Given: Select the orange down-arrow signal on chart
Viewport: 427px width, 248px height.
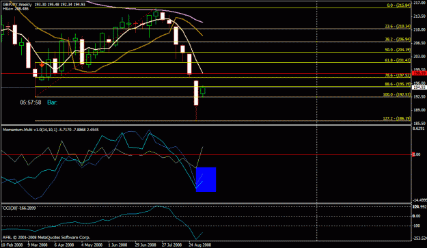Looking at the screenshot, I should click(42, 65).
